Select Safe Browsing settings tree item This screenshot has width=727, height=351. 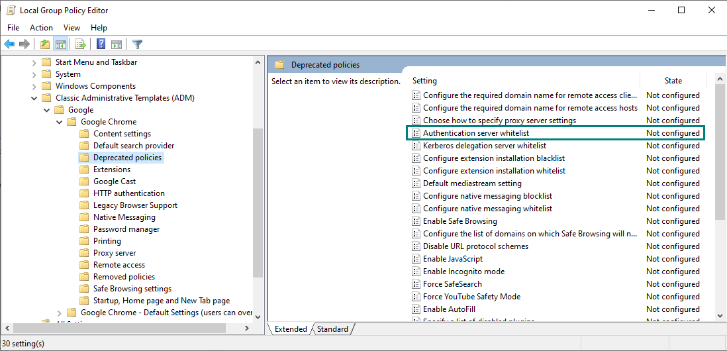[132, 289]
